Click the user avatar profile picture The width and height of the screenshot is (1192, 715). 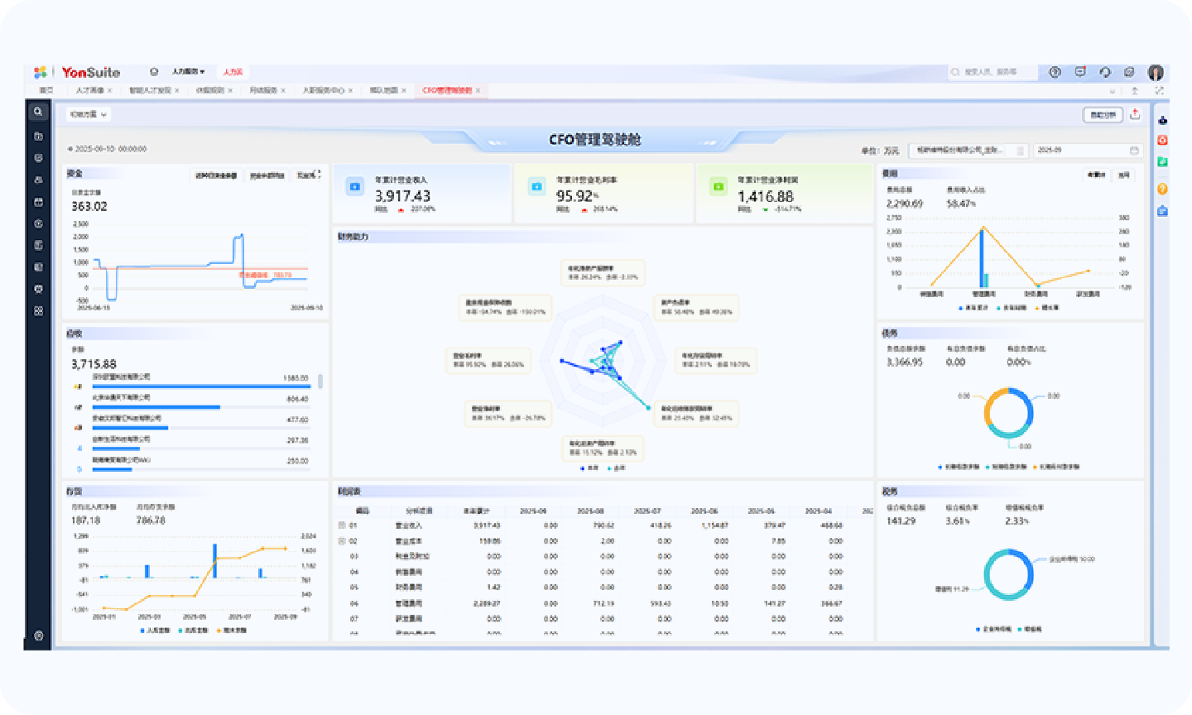[1156, 73]
